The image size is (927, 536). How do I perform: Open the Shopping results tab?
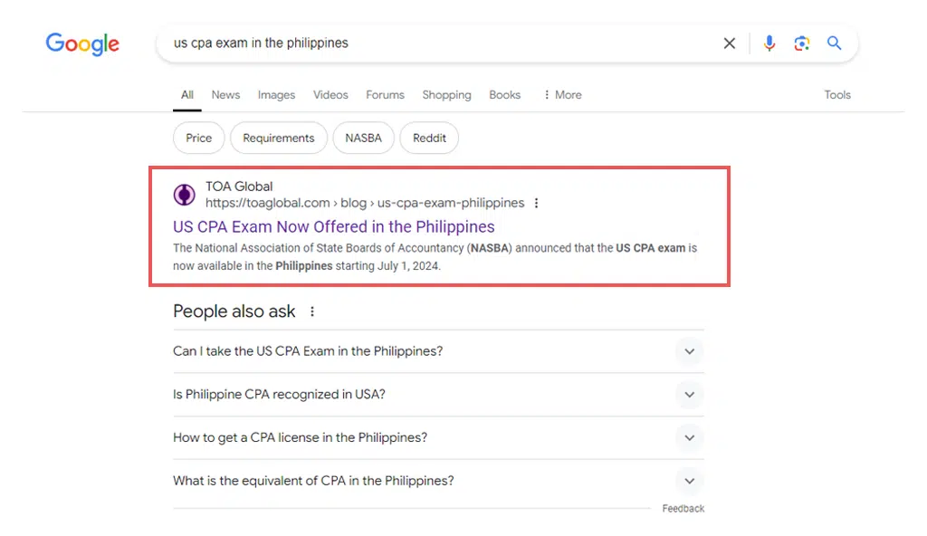pyautogui.click(x=446, y=94)
